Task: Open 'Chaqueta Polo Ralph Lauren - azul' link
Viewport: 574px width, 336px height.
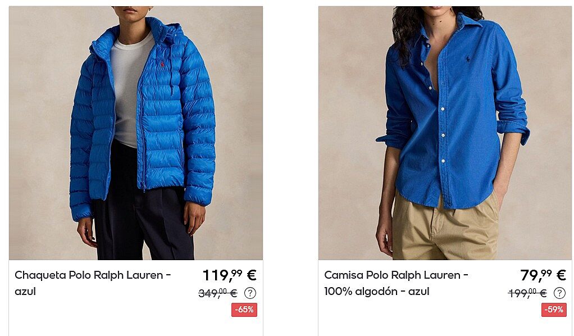Action: (x=93, y=283)
